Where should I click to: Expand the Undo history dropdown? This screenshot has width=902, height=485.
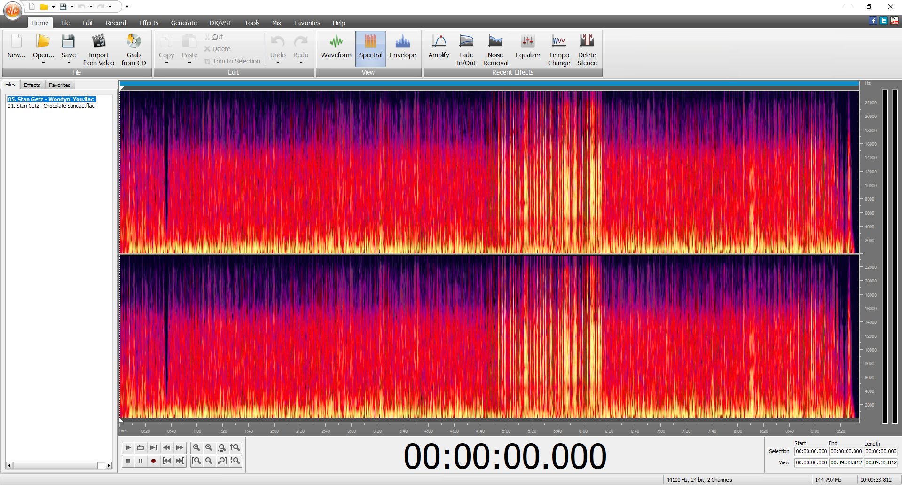point(278,63)
